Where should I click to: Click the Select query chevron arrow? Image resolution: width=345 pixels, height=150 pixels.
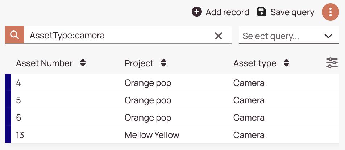[x=328, y=36]
